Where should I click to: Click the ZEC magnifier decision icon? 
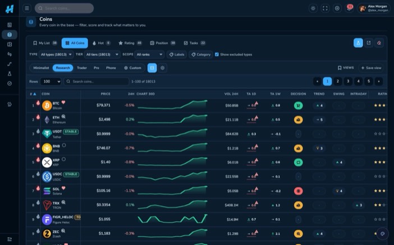[x=298, y=234]
